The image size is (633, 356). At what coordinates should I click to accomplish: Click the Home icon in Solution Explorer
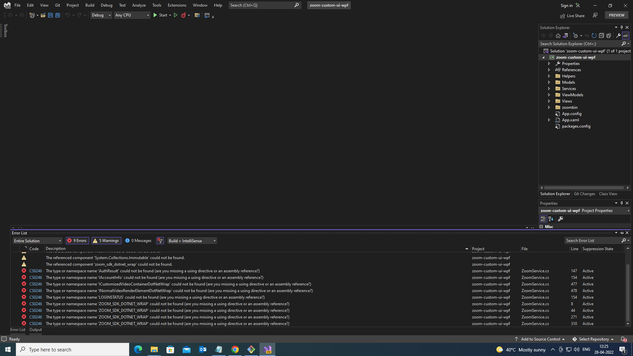[x=558, y=36]
